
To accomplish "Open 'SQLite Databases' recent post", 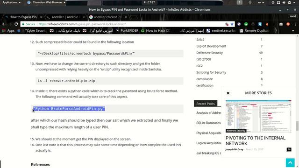I will [x=208, y=123].
